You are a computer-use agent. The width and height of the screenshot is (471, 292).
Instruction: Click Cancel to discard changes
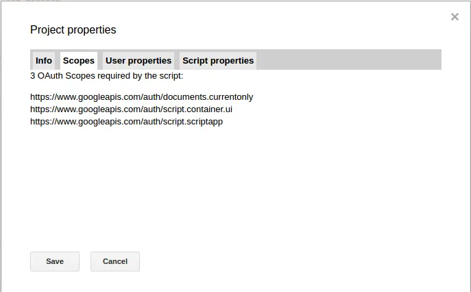click(x=115, y=261)
